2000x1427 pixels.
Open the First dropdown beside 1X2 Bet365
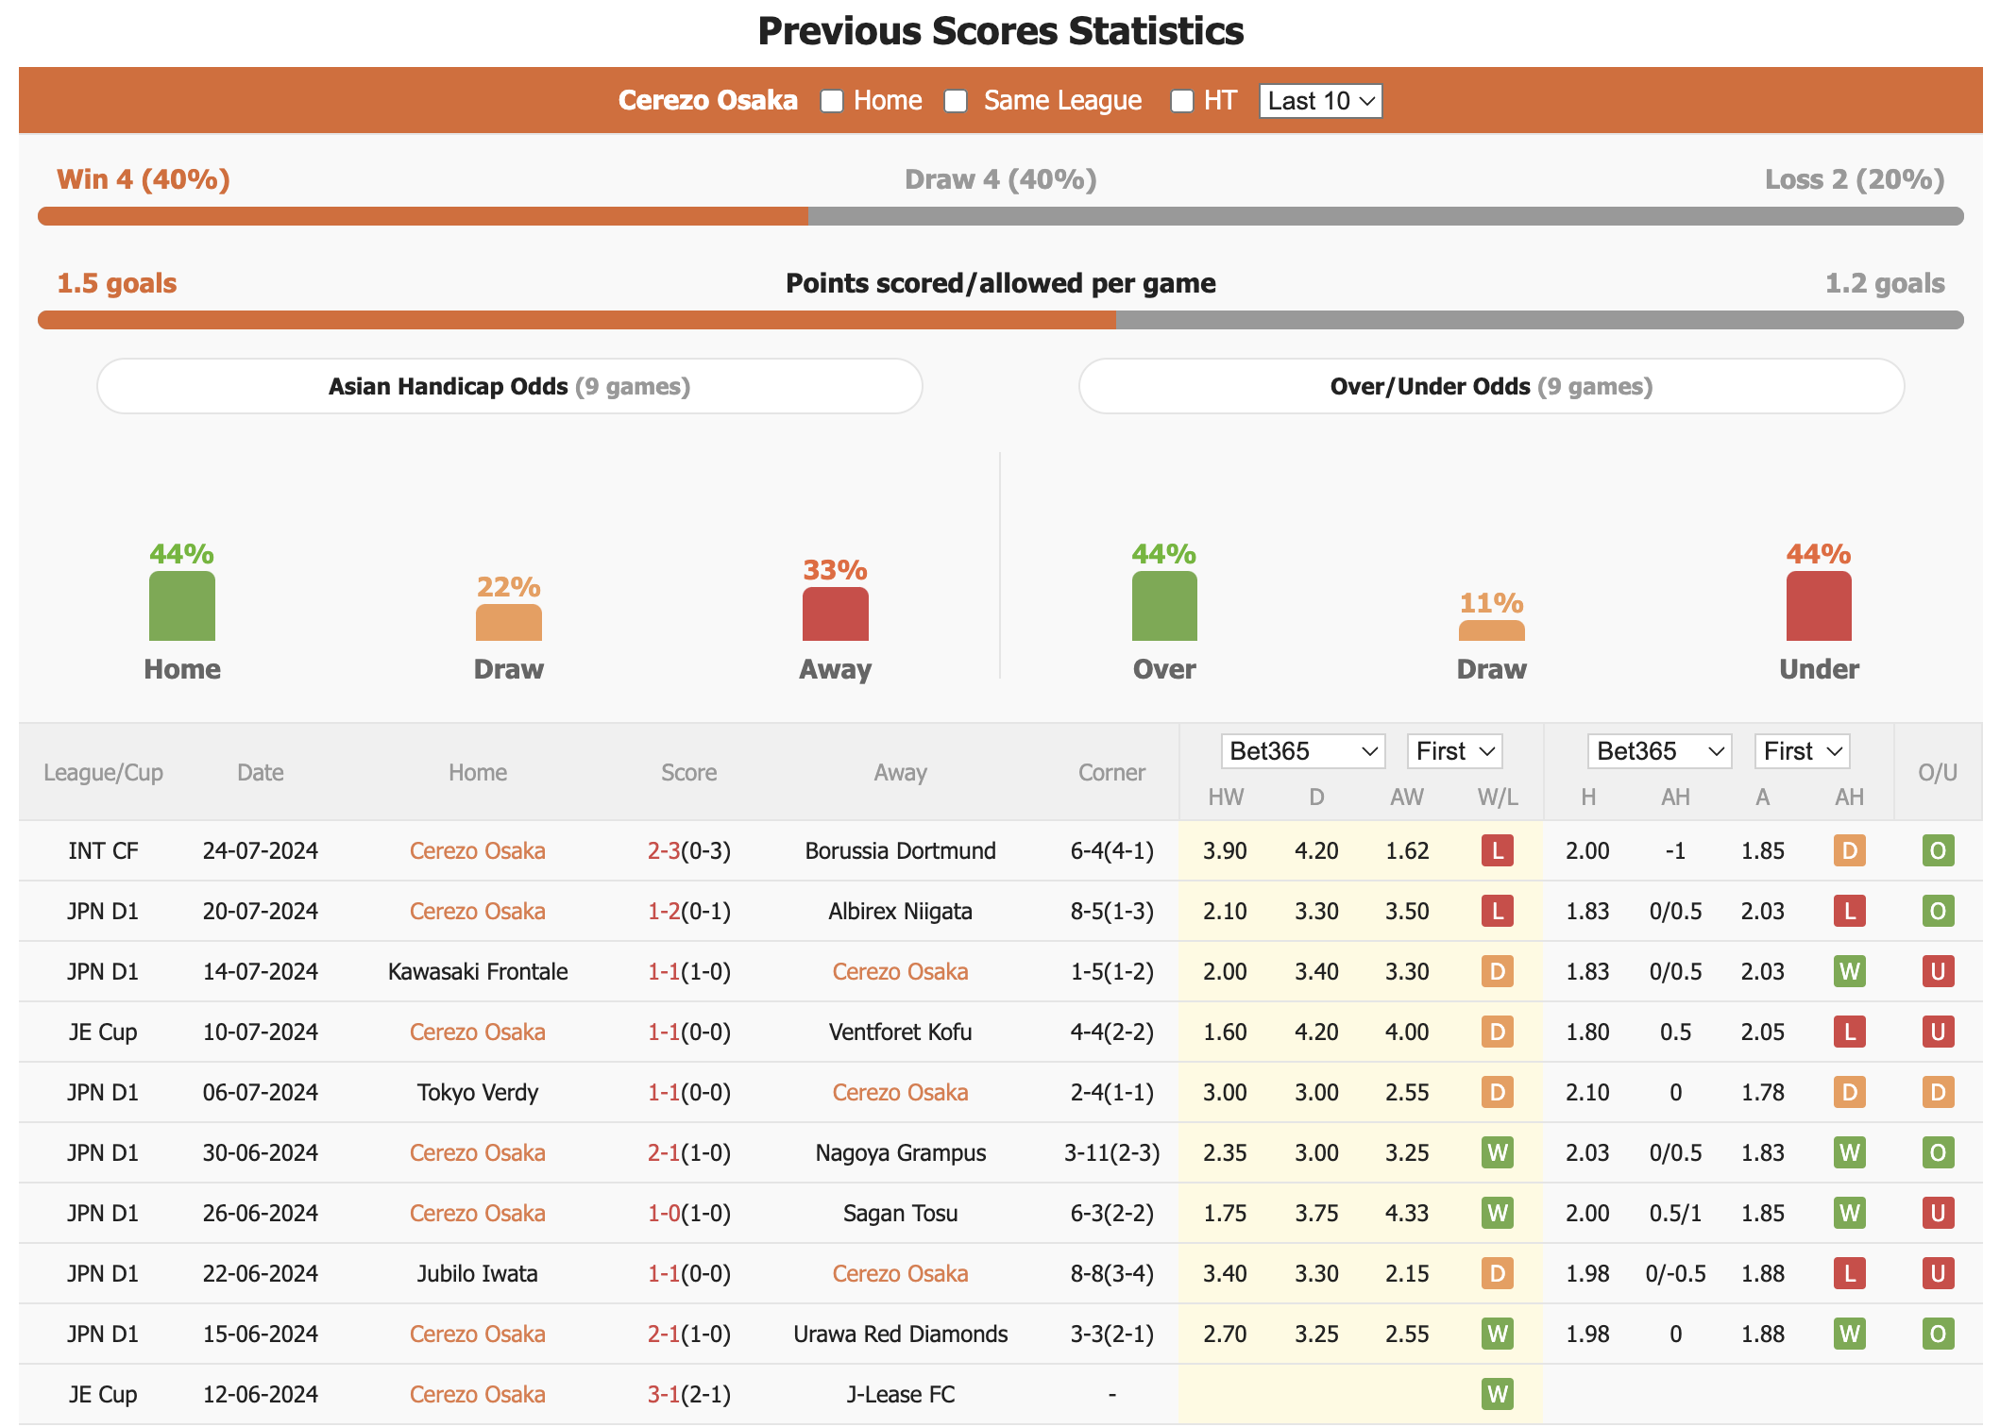[1454, 751]
